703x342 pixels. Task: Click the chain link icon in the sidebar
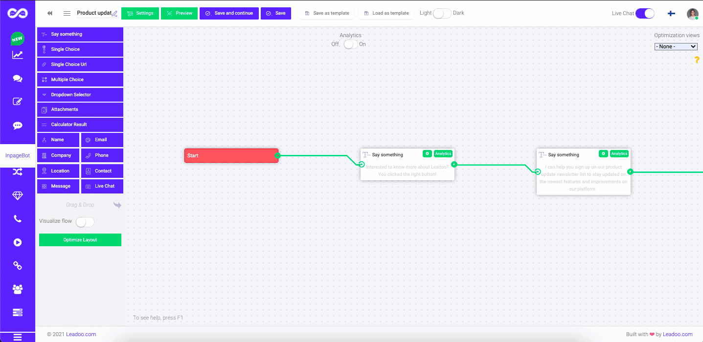[x=18, y=265]
